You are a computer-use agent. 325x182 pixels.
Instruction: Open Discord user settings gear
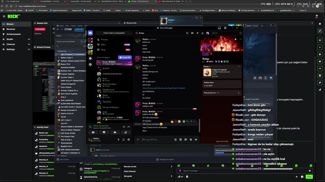tap(128, 140)
